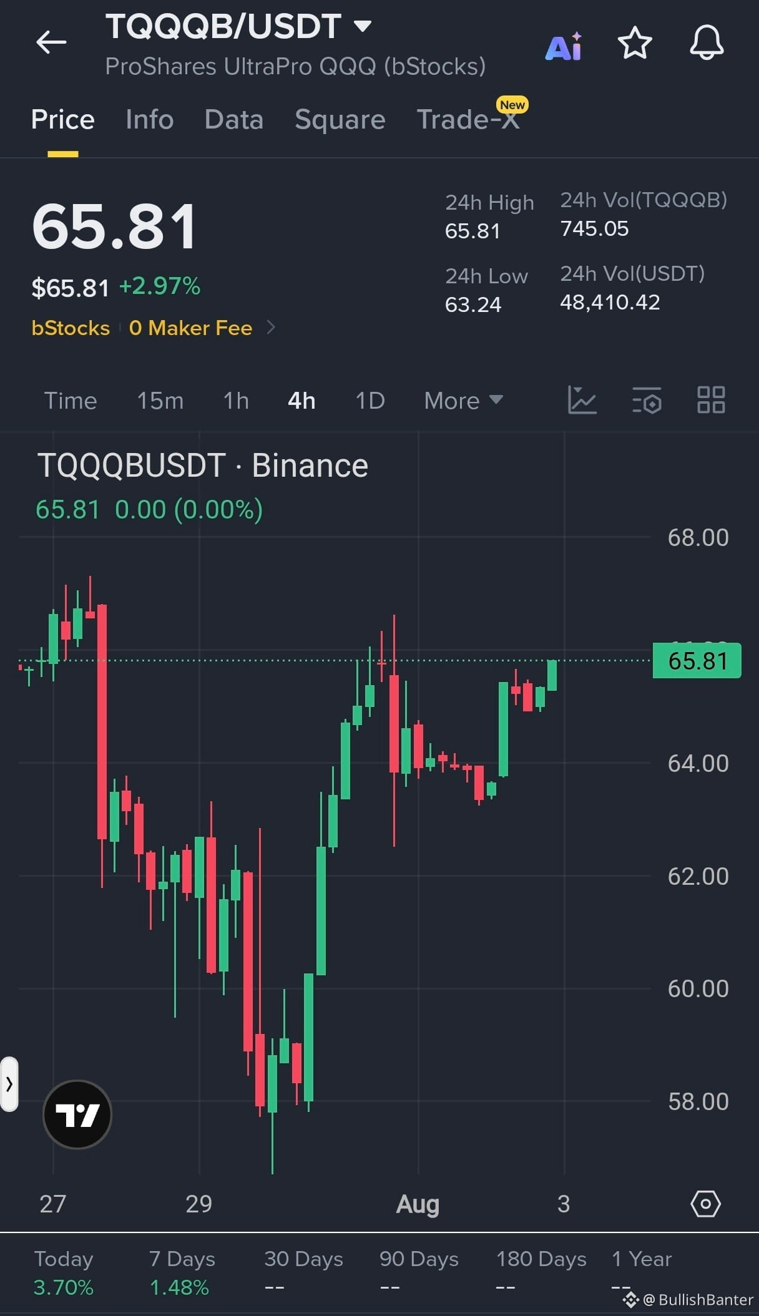Open the Trade-X tab
759x1316 pixels.
[x=468, y=119]
